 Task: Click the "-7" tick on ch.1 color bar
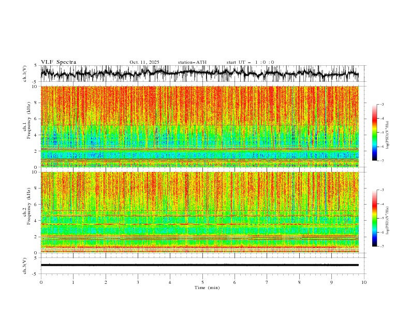pyautogui.click(x=382, y=161)
